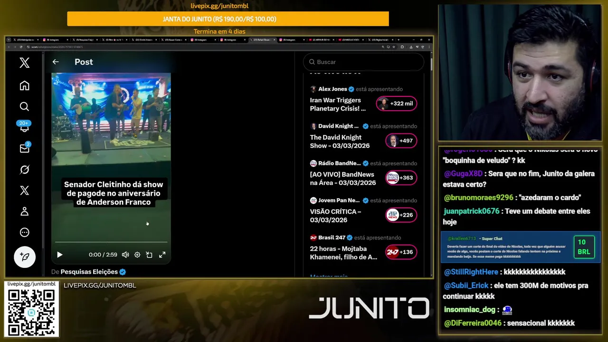Toggle picture-in-picture on the video
The height and width of the screenshot is (342, 608).
point(149,255)
